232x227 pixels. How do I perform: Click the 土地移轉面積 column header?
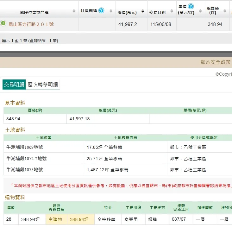pyautogui.click(x=125, y=138)
